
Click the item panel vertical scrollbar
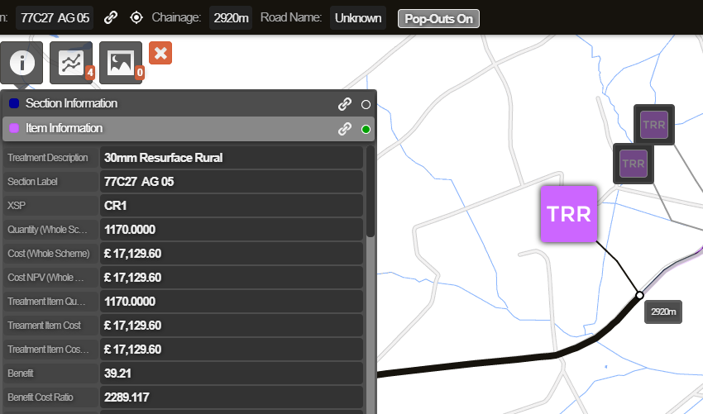tap(371, 192)
